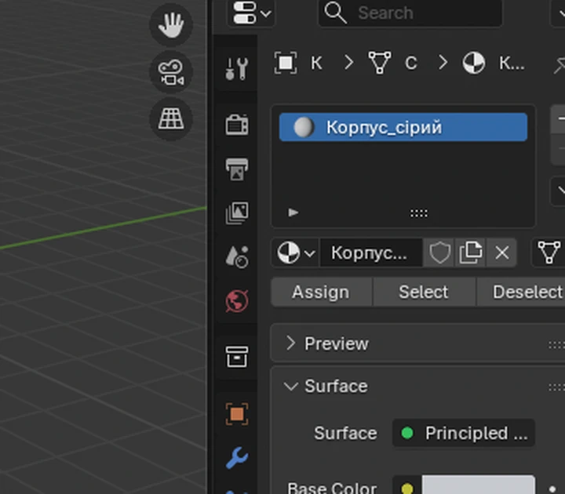Open the Render properties tab
The image size is (565, 494).
[237, 125]
